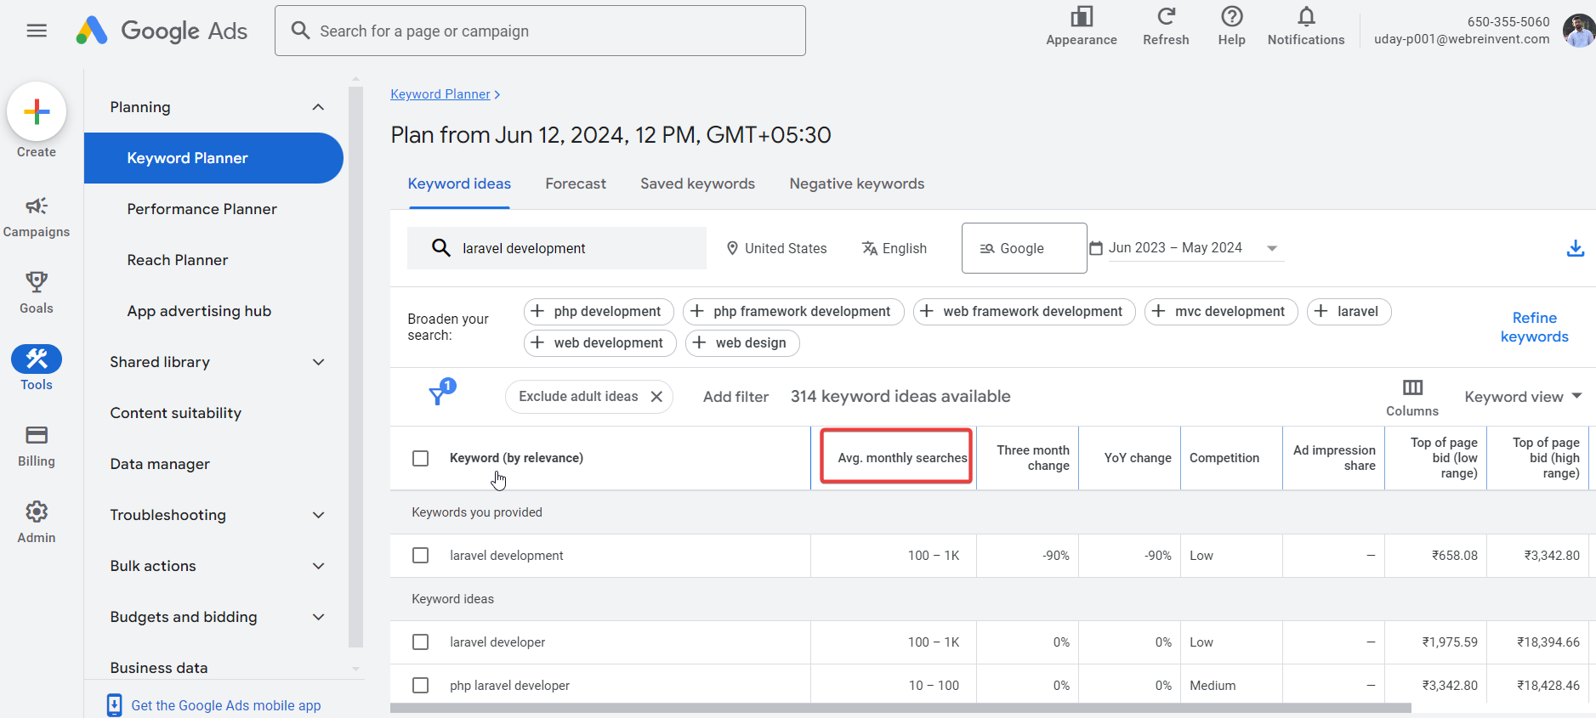
Task: Expand Shared library section
Action: click(318, 362)
